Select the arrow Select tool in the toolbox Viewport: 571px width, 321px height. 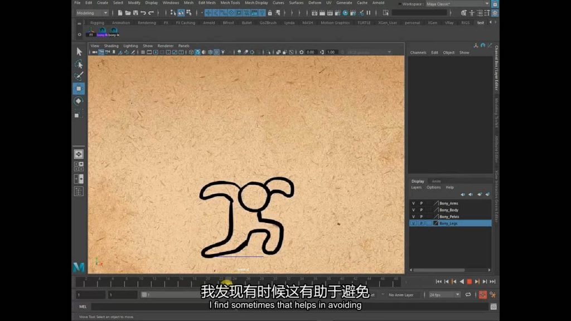tap(79, 51)
